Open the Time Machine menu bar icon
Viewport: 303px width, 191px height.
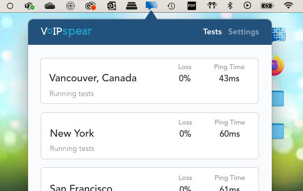click(x=171, y=6)
